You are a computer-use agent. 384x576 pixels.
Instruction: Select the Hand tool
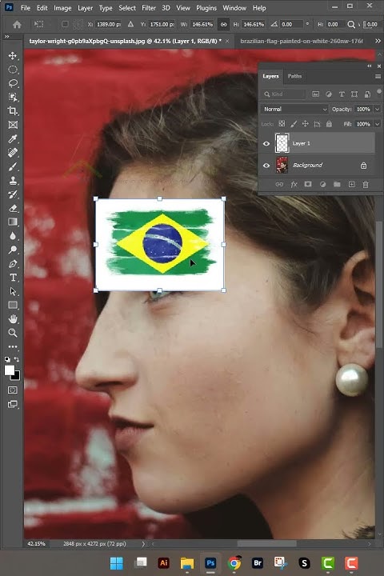point(13,319)
